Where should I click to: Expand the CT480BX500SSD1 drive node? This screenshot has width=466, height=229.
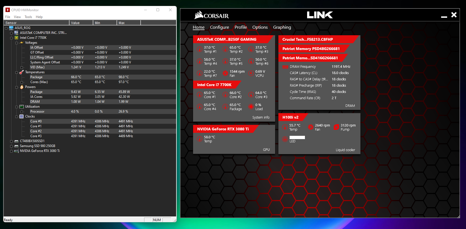tap(11, 141)
